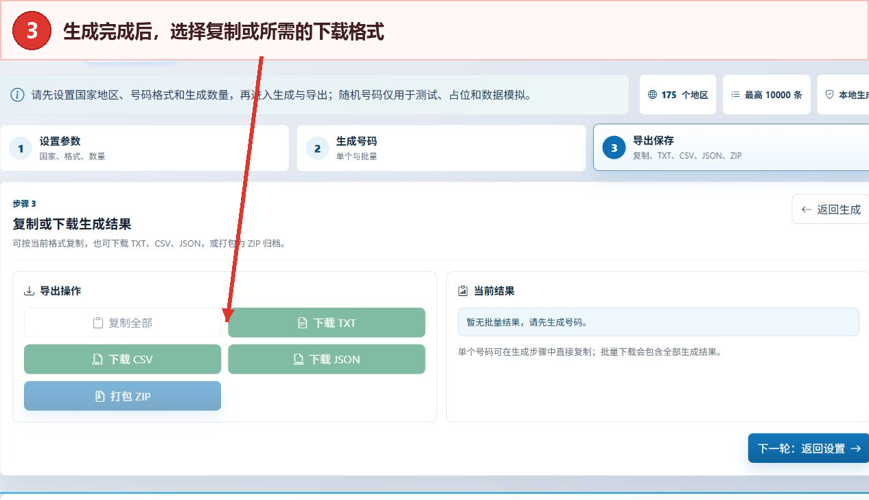Click the 当前结果 section title
The width and height of the screenshot is (869, 500).
(x=494, y=291)
